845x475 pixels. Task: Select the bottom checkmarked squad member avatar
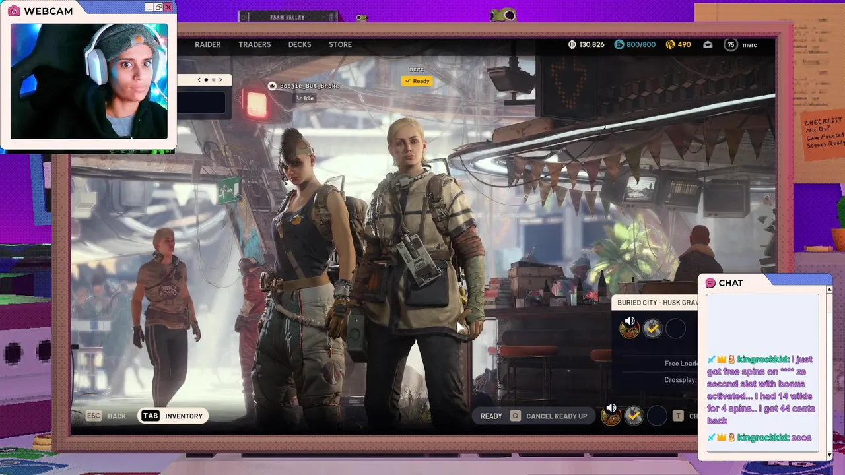[x=634, y=416]
